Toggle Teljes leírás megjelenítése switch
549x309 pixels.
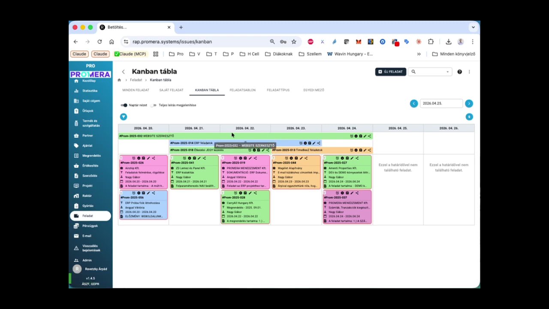click(154, 105)
